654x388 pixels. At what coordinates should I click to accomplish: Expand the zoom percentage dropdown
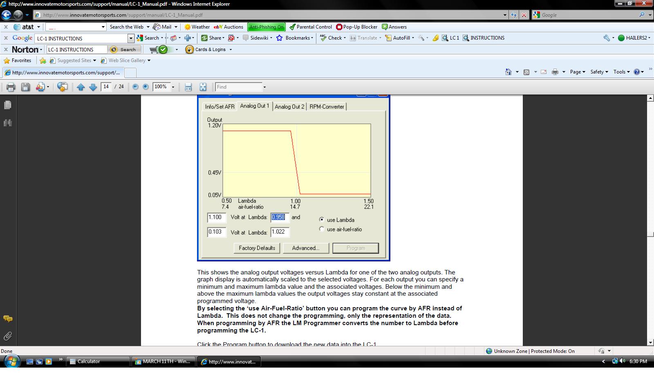click(x=173, y=87)
